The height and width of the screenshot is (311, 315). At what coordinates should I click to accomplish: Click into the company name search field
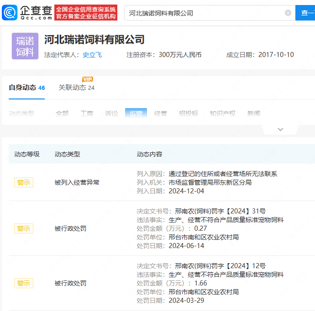(205, 13)
